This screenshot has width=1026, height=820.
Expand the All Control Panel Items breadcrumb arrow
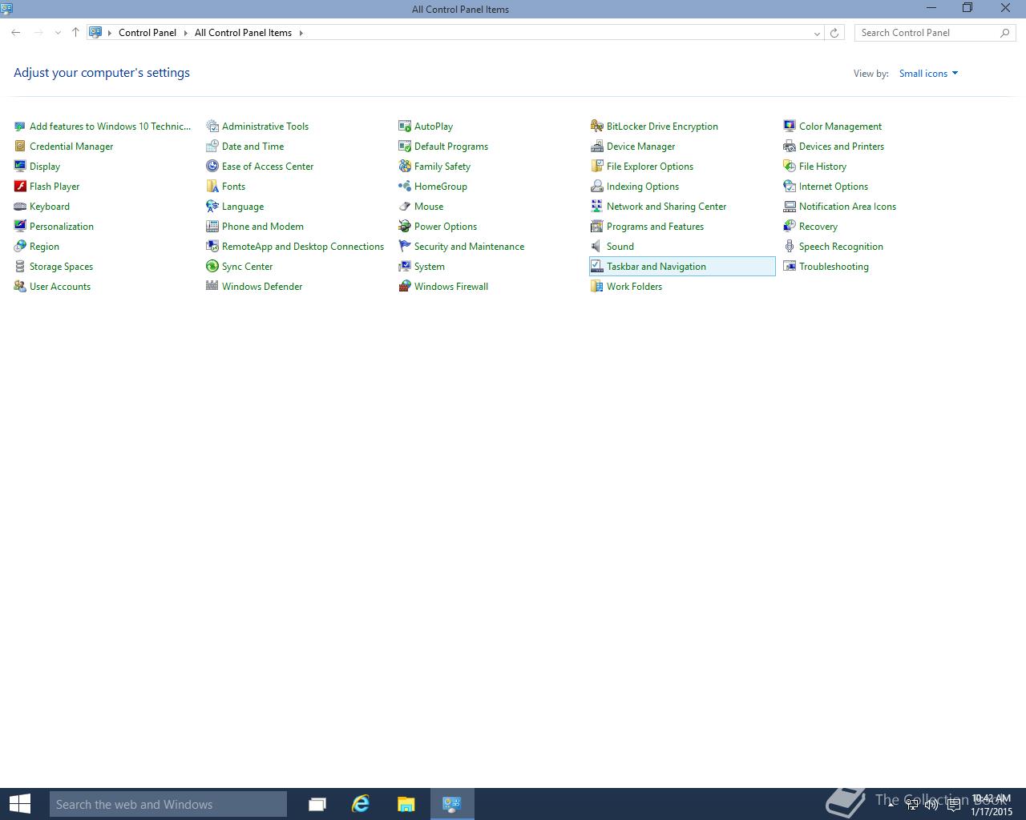click(x=301, y=33)
